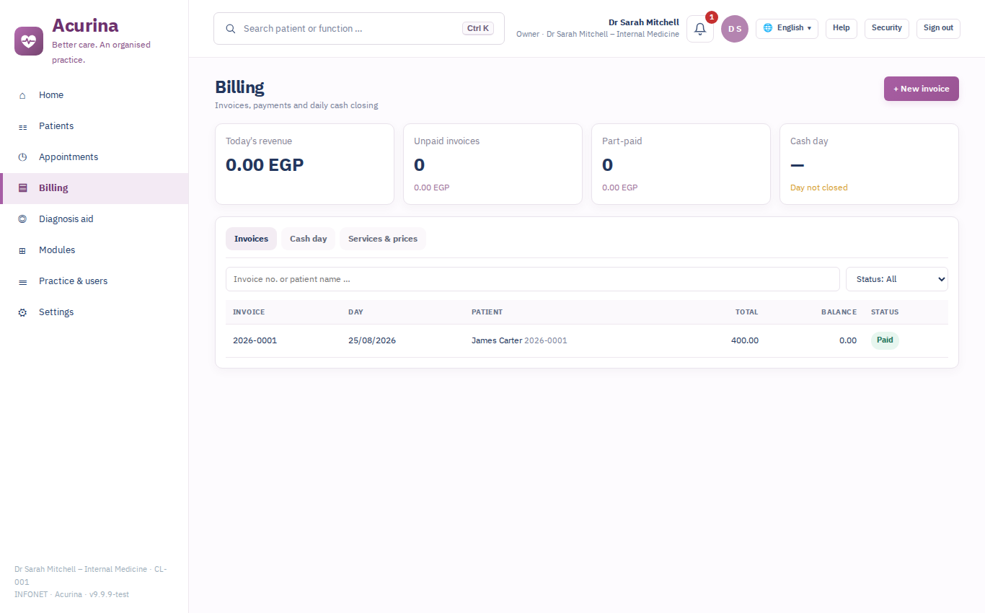Expand the English language dropdown
The image size is (985, 613).
click(787, 28)
